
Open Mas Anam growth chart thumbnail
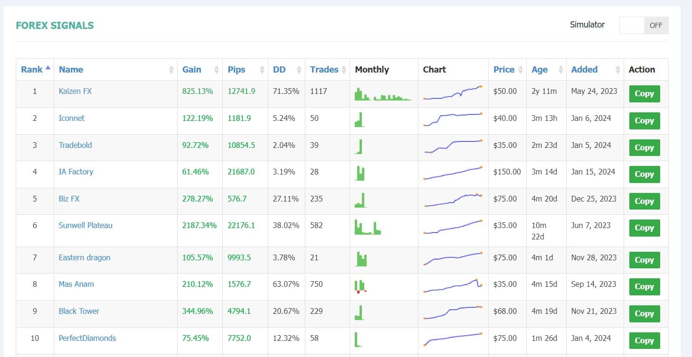(x=453, y=286)
